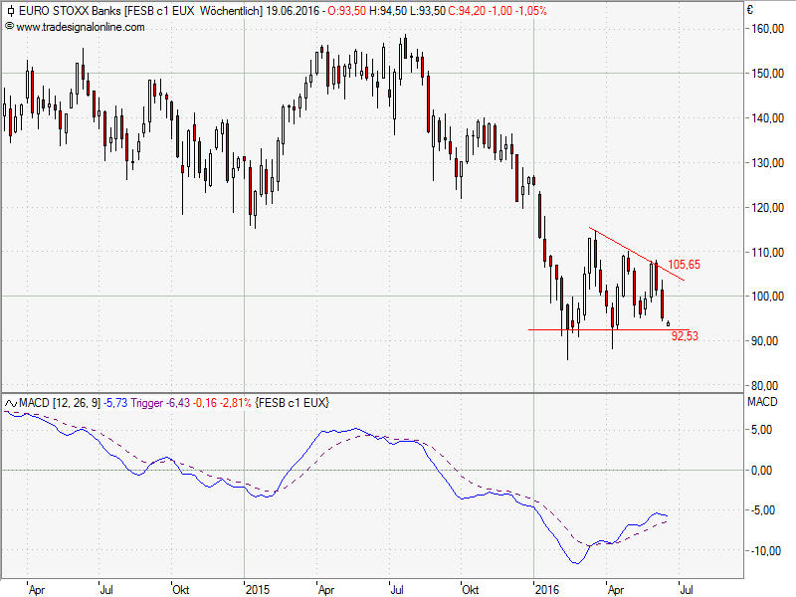796x597 pixels.
Task: Click the EURO STOXX Banks chart title
Action: pos(69,11)
